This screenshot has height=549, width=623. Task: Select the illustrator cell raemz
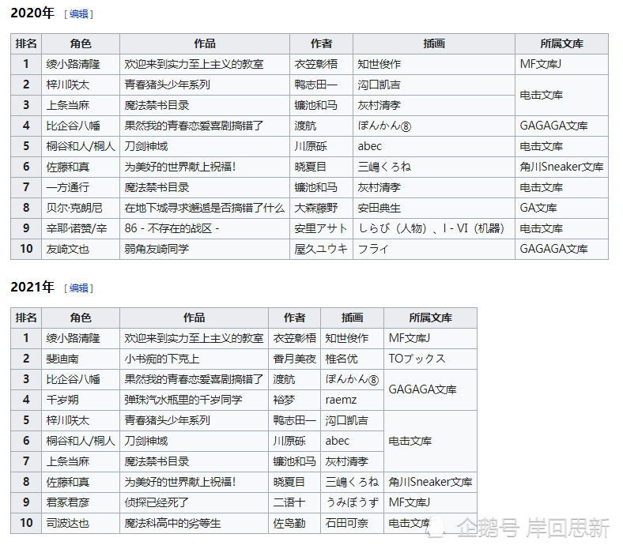tap(352, 400)
